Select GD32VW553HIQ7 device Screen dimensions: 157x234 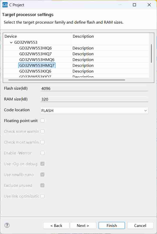pyautogui.click(x=35, y=54)
